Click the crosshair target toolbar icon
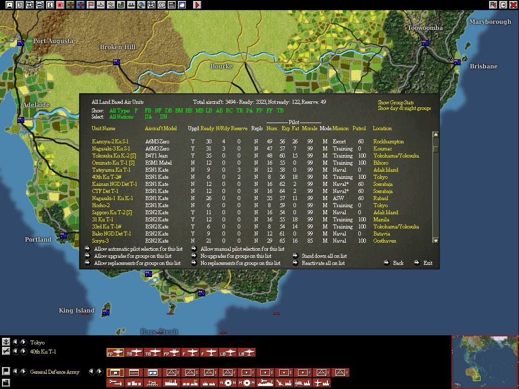 click(x=152, y=5)
